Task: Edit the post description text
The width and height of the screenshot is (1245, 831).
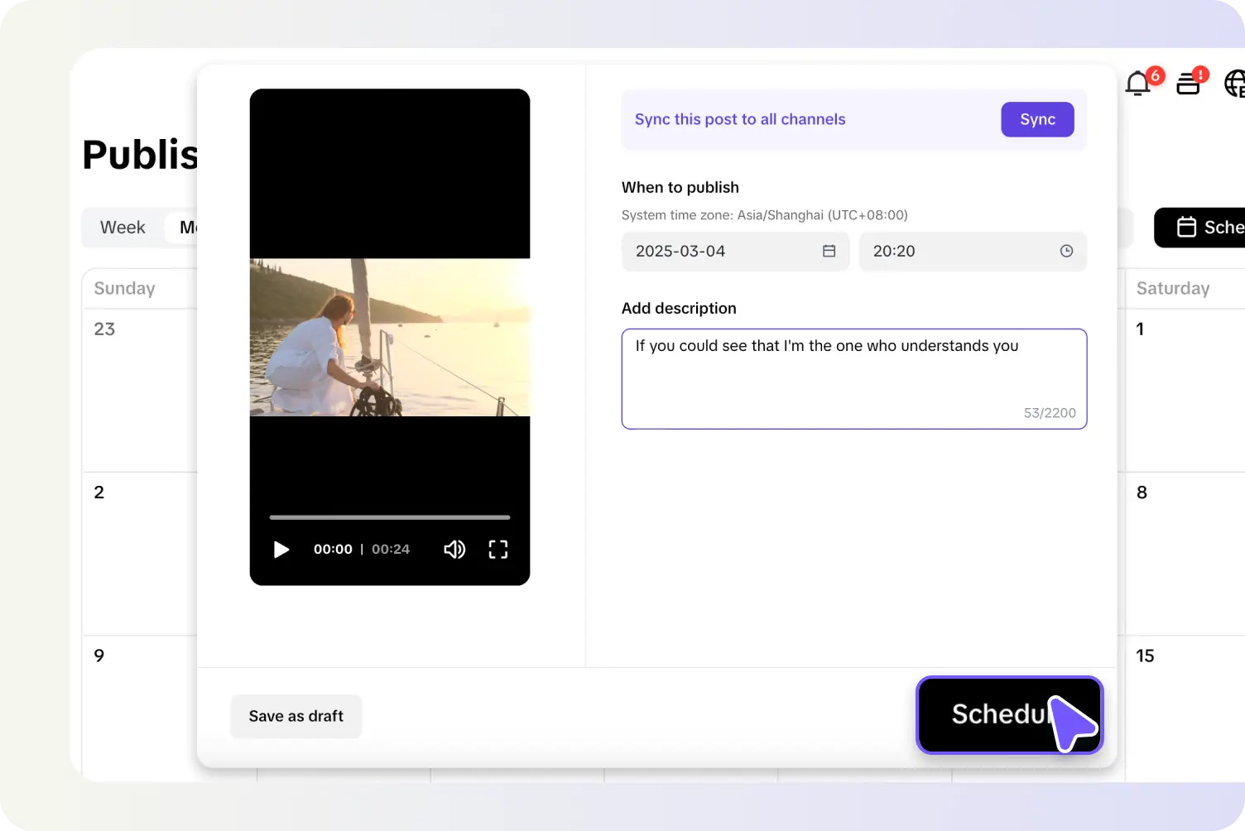Action: pos(826,346)
